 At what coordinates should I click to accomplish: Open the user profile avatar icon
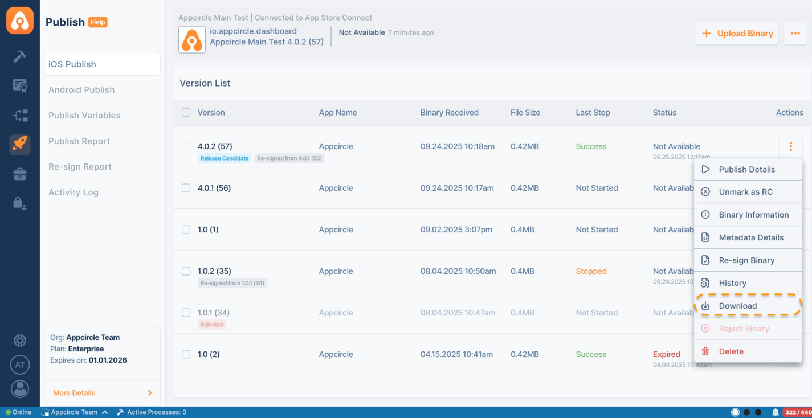click(20, 389)
